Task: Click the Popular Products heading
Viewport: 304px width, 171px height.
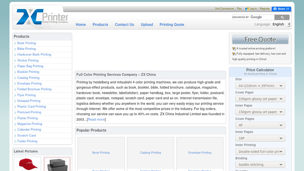Action: (91, 130)
